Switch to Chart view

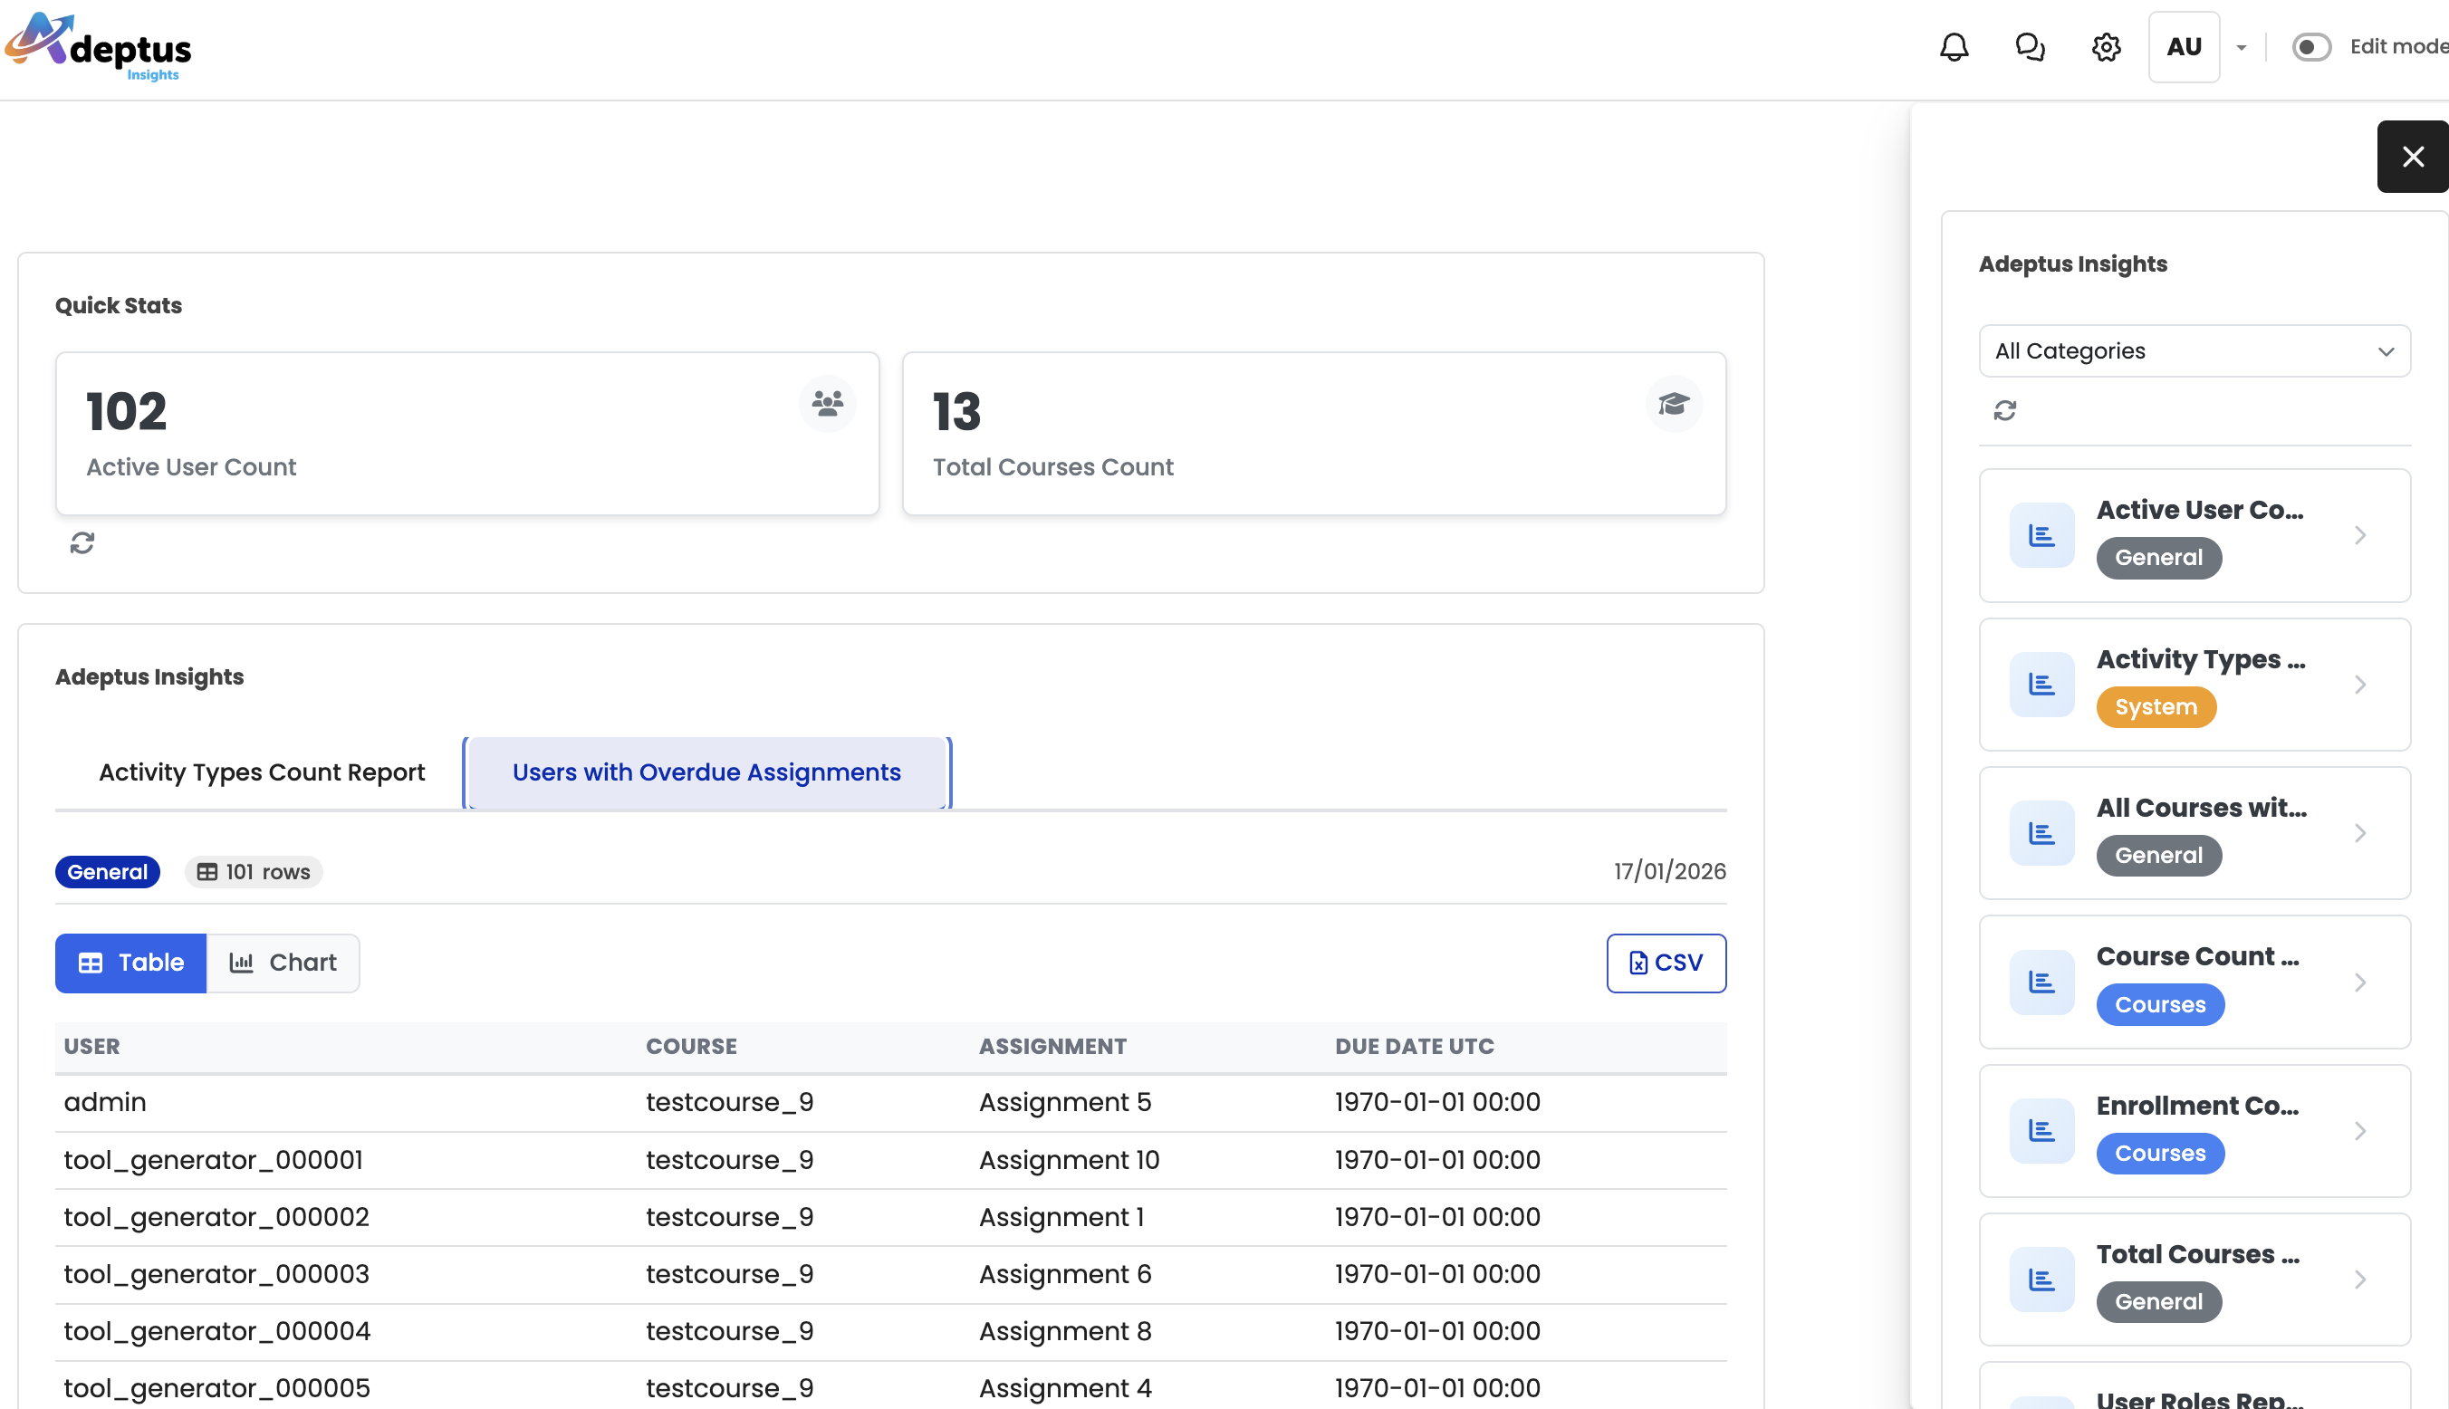click(283, 963)
